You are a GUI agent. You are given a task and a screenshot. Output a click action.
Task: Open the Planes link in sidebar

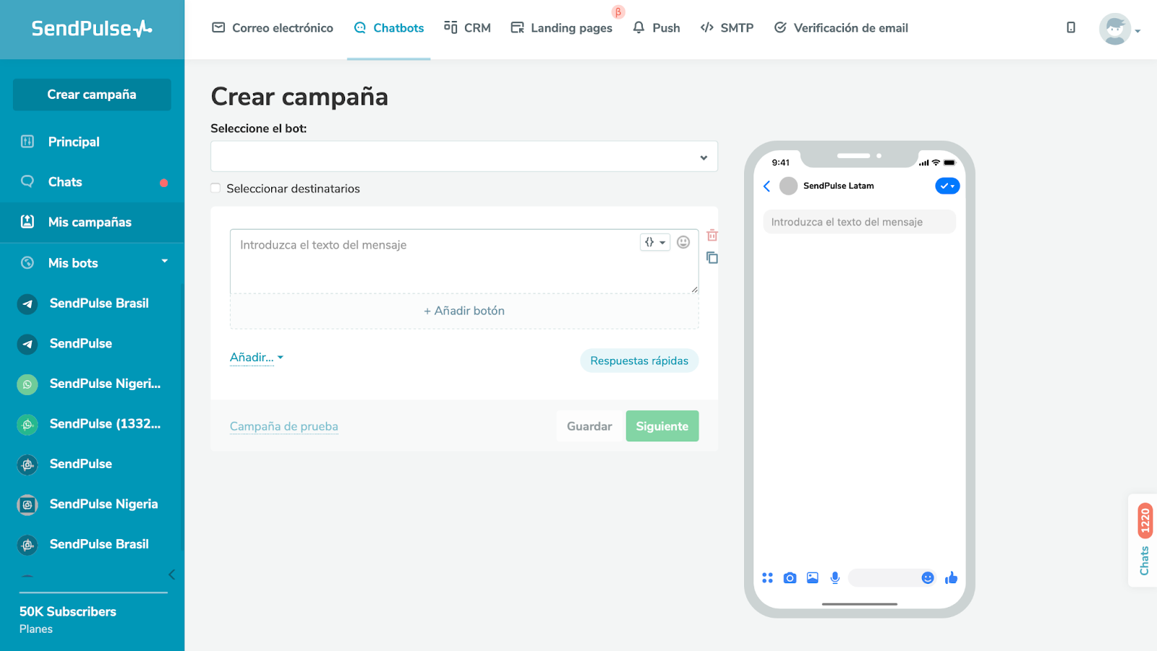tap(36, 629)
